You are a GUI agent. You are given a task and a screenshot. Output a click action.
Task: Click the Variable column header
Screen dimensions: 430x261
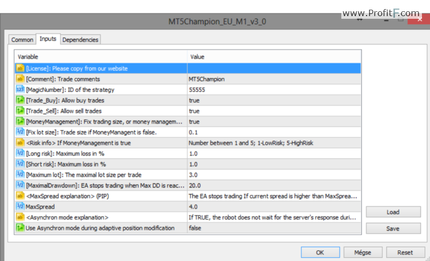tap(101, 57)
